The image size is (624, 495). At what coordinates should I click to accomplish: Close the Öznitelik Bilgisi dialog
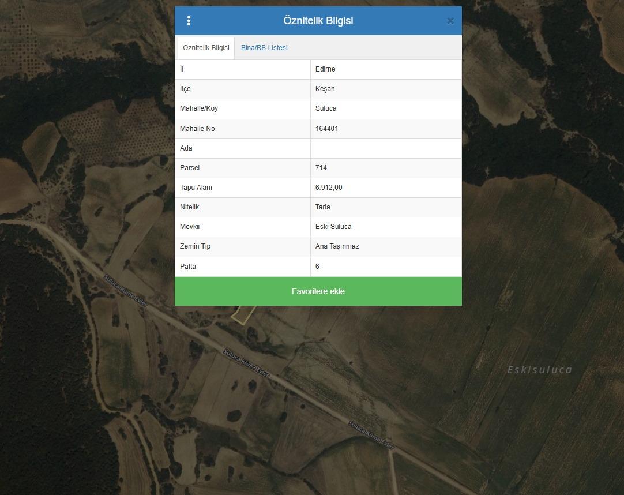pos(450,21)
